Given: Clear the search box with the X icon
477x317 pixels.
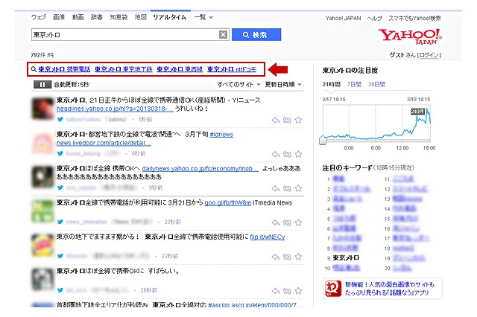Looking at the screenshot, I should tap(223, 35).
